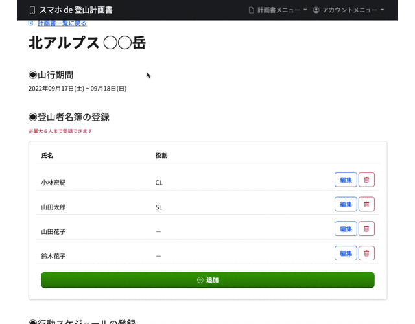Edit the 山田花子 member row
This screenshot has width=415, height=324.
(346, 229)
